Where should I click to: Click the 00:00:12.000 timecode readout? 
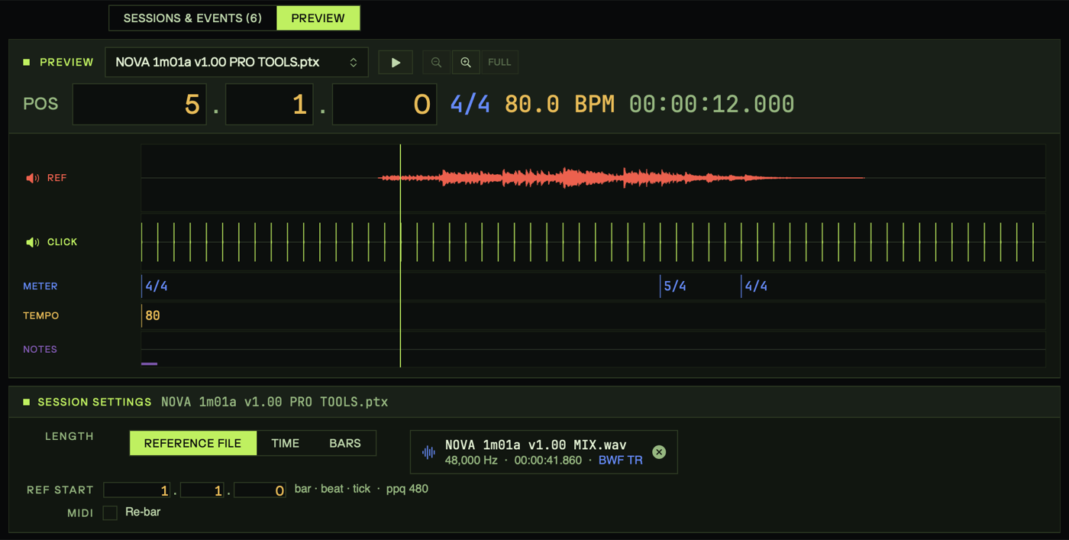[x=712, y=104]
